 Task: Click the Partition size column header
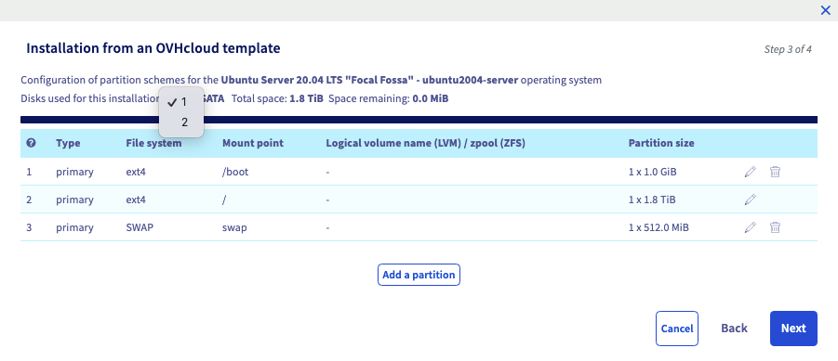(x=661, y=143)
